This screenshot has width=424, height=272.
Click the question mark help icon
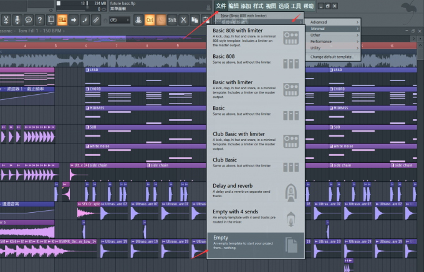(40, 20)
